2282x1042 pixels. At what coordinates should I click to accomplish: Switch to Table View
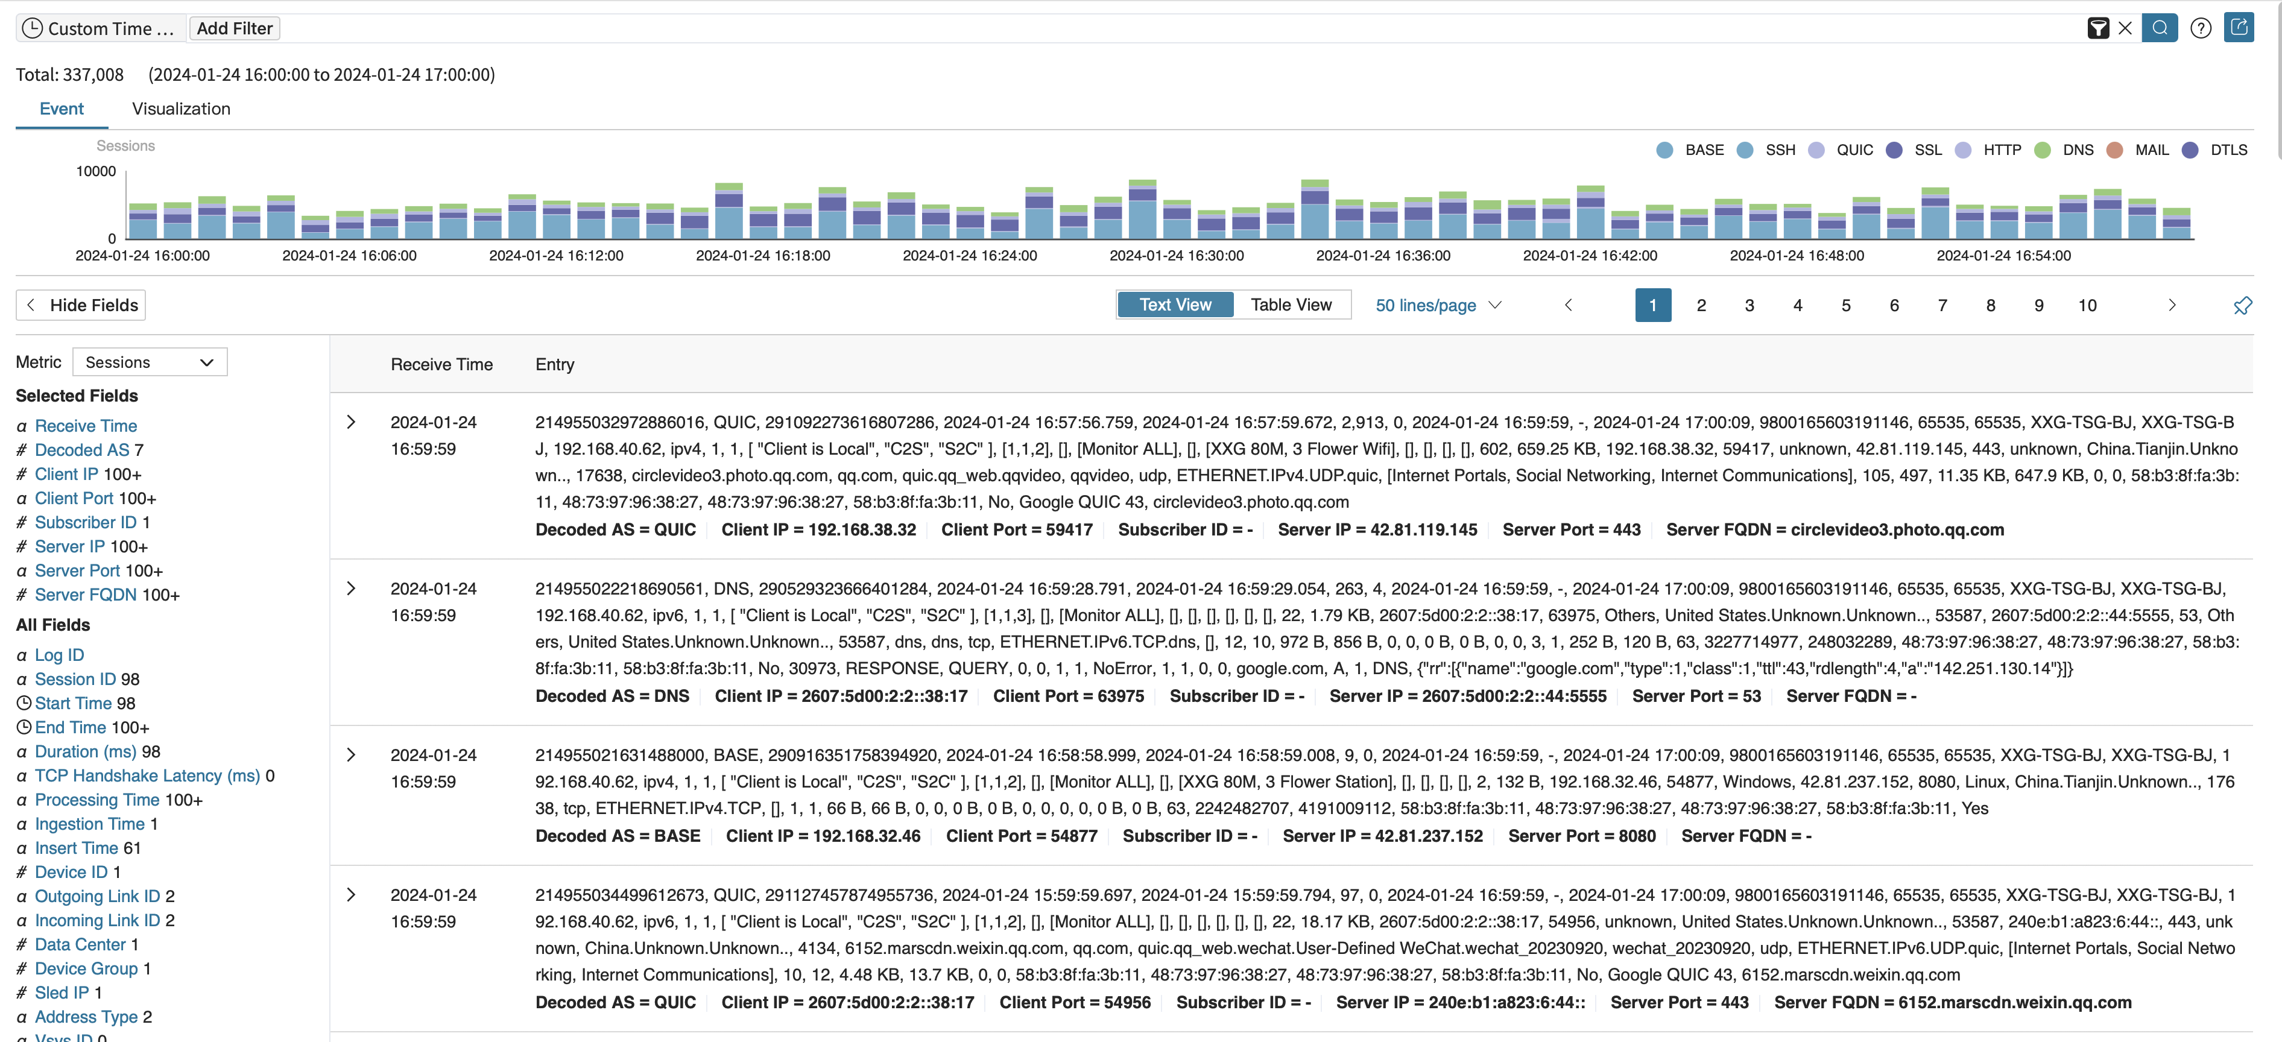1291,305
